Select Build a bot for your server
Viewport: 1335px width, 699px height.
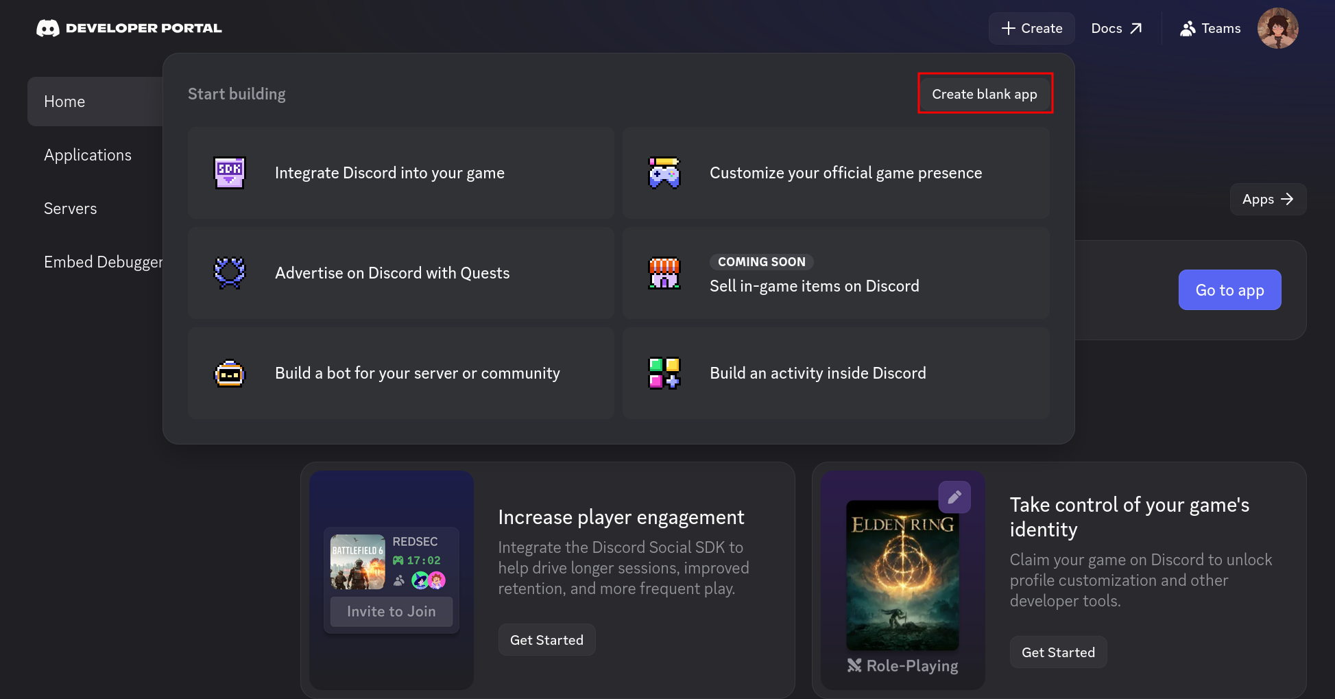(x=401, y=373)
